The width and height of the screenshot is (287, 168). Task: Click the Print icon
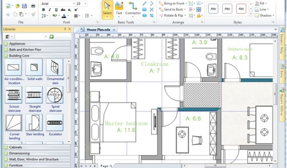(33, 6)
